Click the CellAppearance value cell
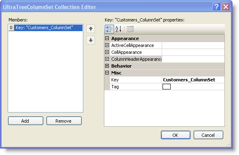The image size is (239, 155). [x=193, y=52]
